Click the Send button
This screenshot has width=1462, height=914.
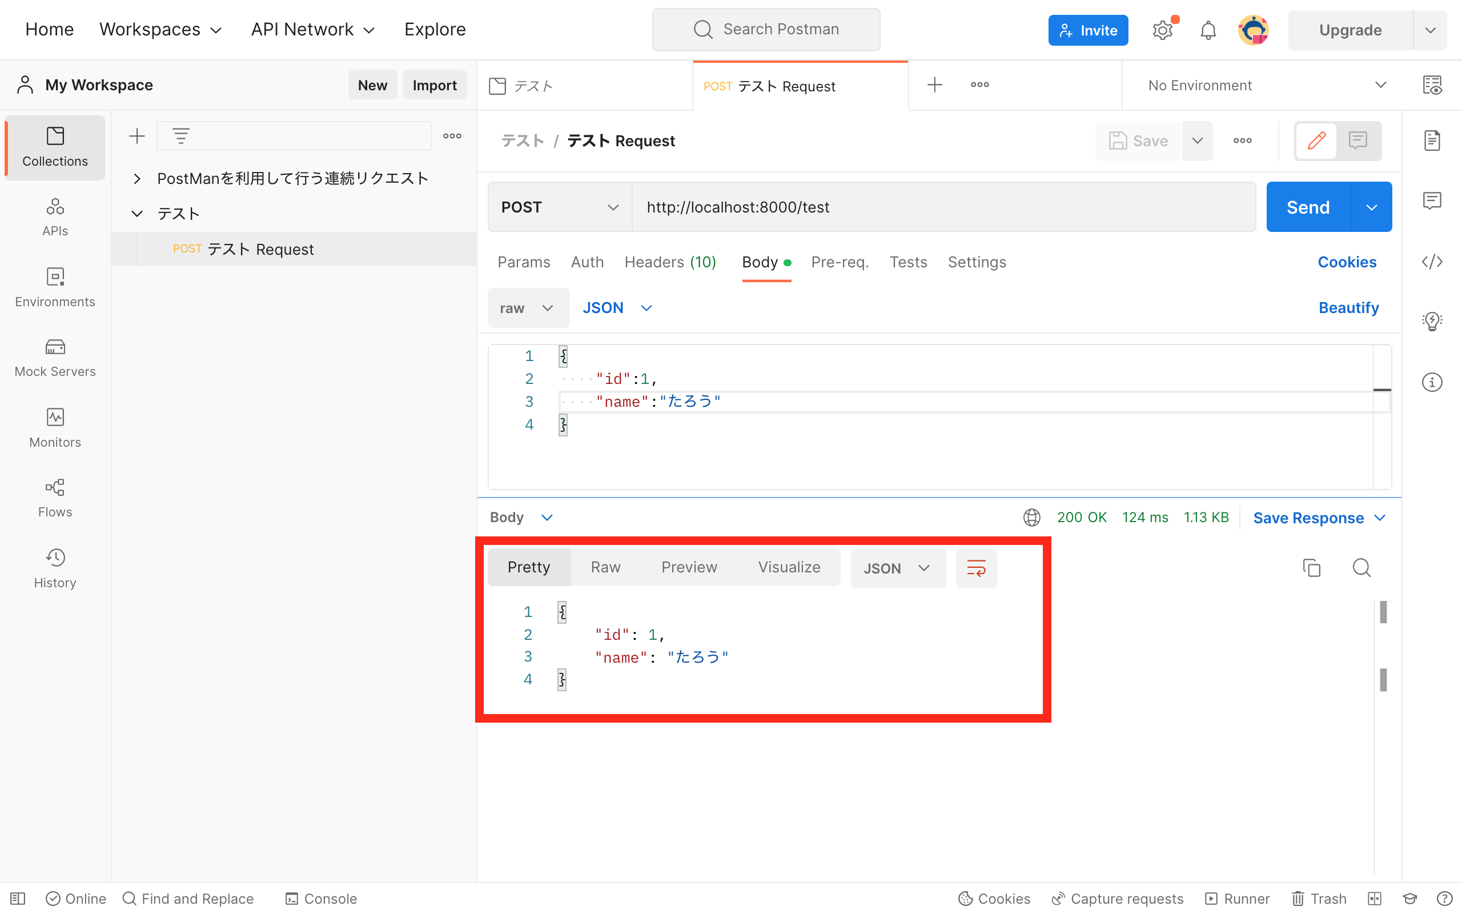tap(1307, 206)
